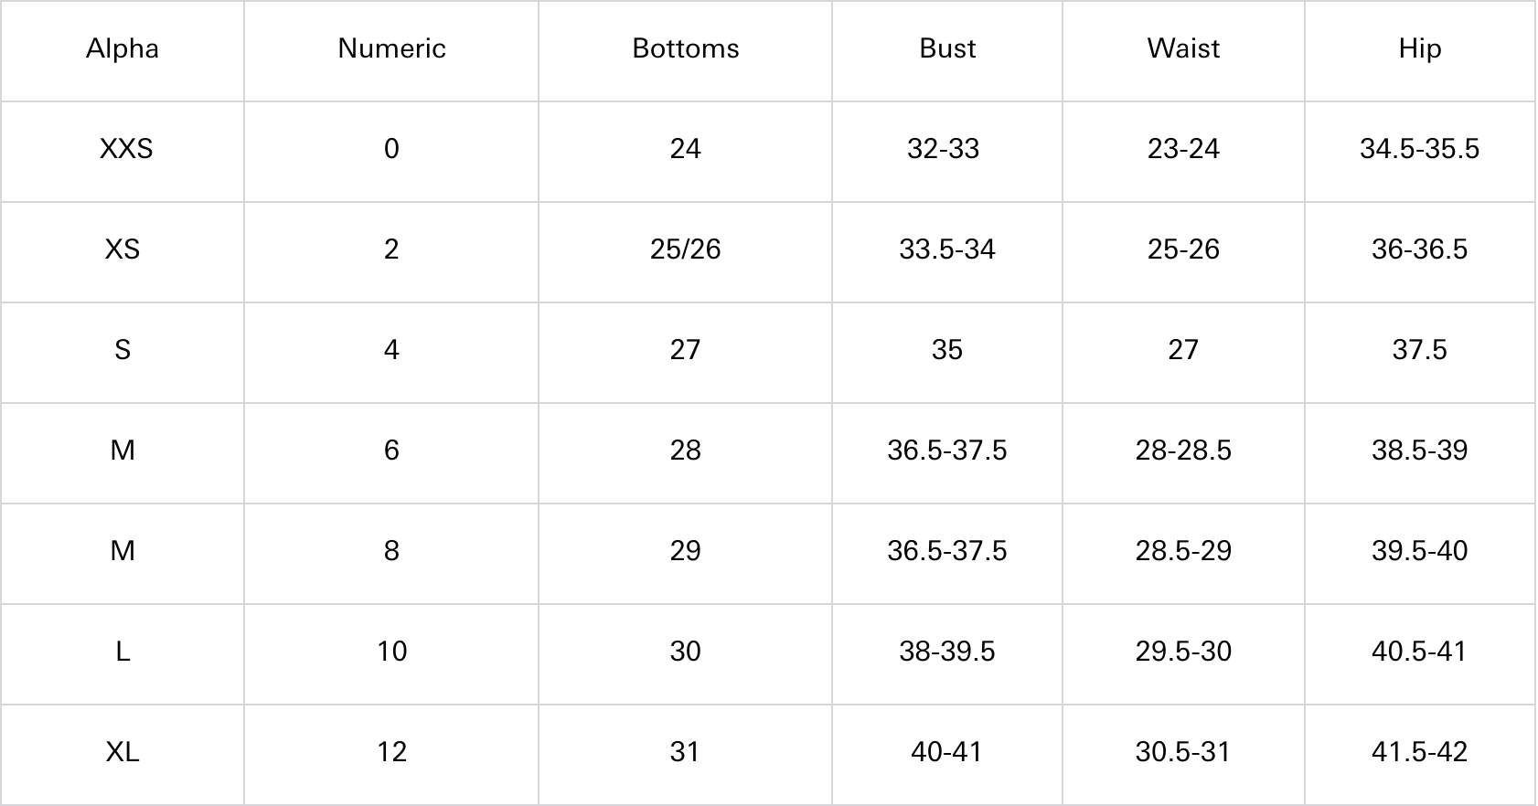This screenshot has width=1538, height=806.
Task: Click the 25/26 bottoms cell
Action: 685,249
